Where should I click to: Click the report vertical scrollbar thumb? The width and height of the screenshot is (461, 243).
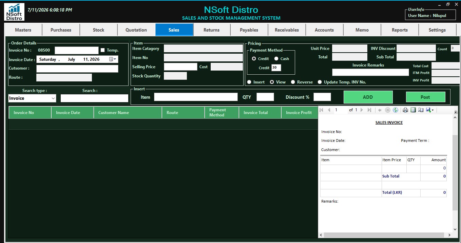click(455, 172)
